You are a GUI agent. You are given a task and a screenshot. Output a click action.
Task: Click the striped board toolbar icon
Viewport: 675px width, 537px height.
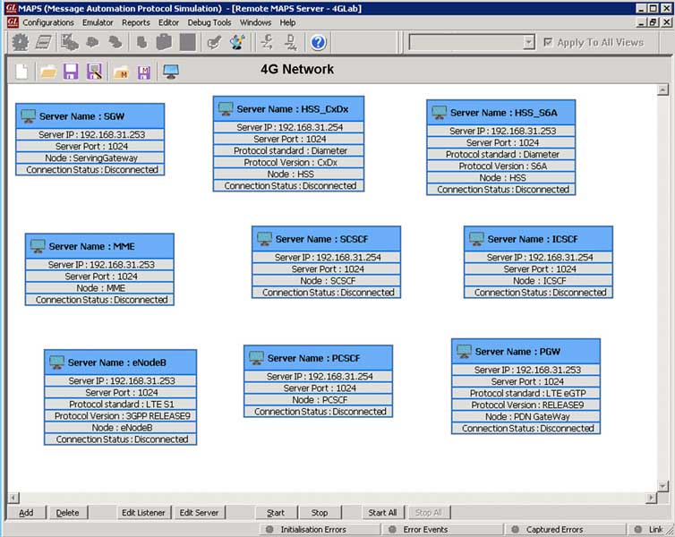point(44,42)
